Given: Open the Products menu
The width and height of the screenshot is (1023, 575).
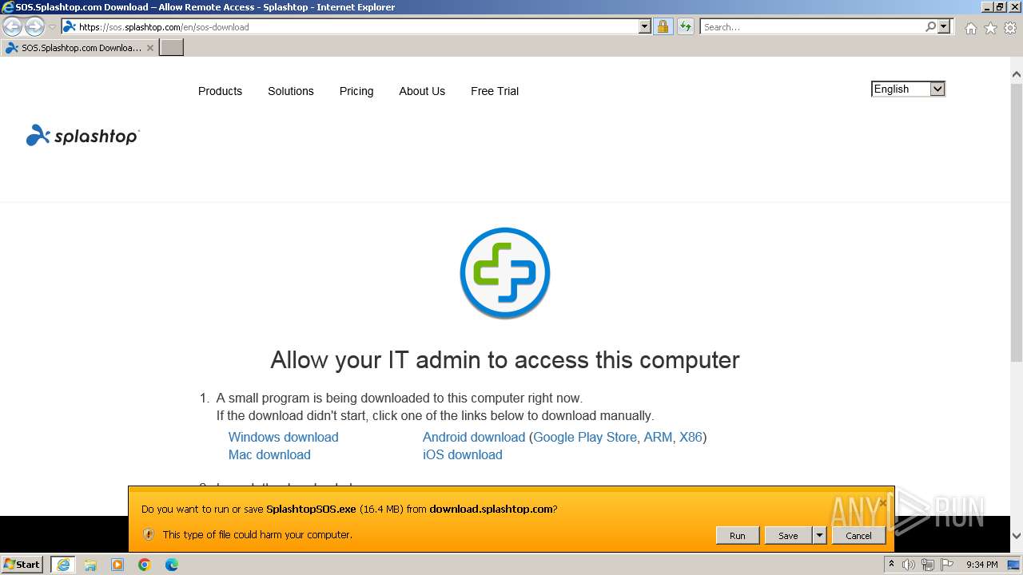Looking at the screenshot, I should coord(220,91).
